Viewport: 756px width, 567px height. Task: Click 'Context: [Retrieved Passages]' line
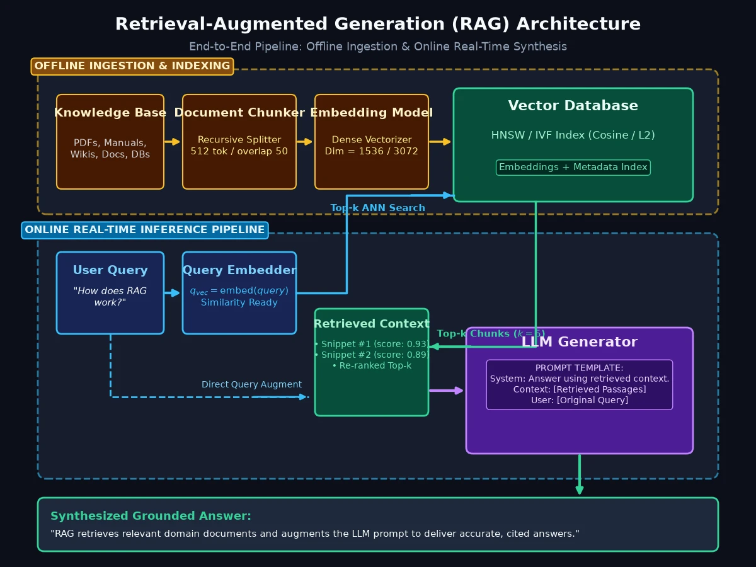[580, 389]
